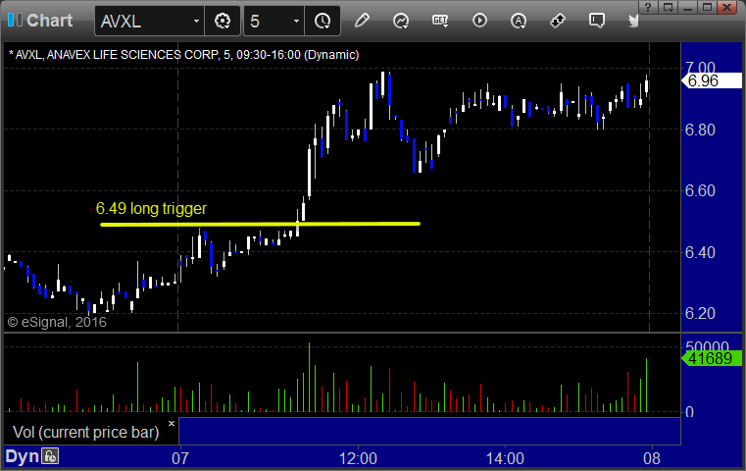The width and height of the screenshot is (746, 471).
Task: Open the comment bubble icon
Action: tap(596, 21)
